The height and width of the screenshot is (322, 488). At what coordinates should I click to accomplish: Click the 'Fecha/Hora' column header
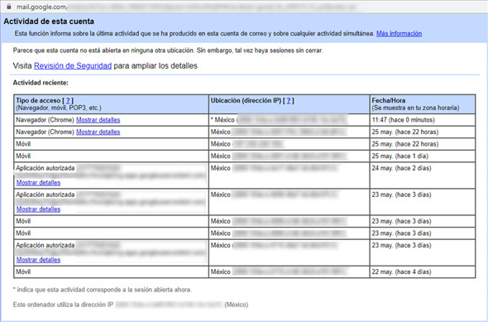[423, 104]
